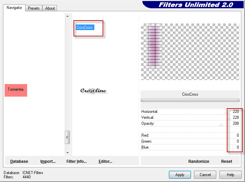
Task: Select the Navigator tab
Action: click(x=15, y=8)
